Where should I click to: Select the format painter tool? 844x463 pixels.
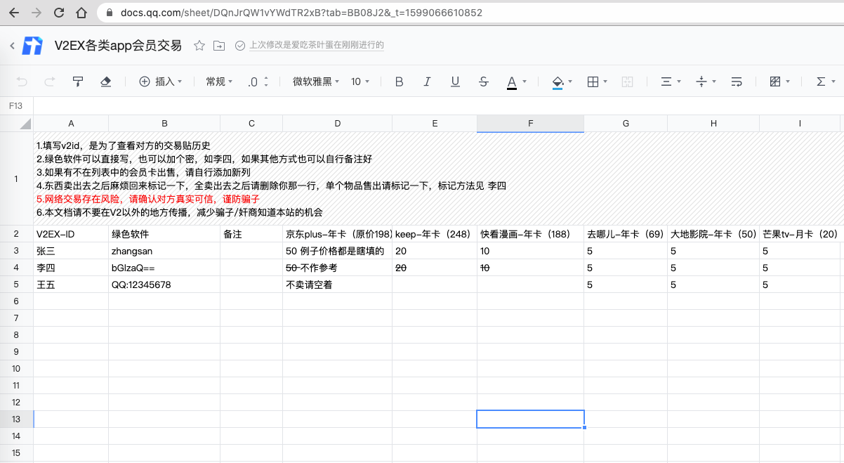click(x=78, y=81)
